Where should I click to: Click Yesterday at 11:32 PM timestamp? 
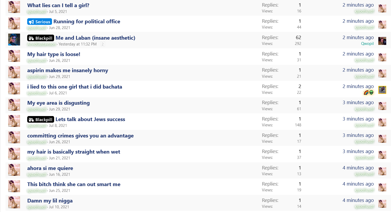coord(78,44)
